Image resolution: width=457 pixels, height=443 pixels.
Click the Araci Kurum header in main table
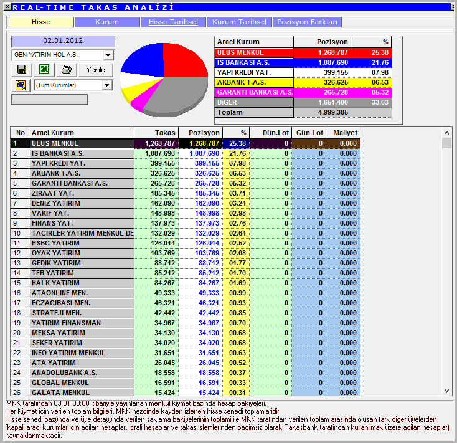click(x=82, y=133)
